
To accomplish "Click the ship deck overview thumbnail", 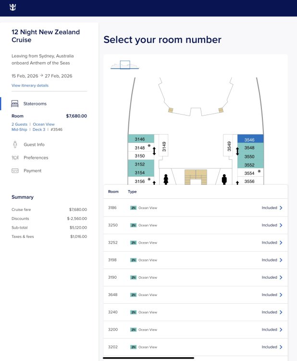I will click(x=125, y=65).
